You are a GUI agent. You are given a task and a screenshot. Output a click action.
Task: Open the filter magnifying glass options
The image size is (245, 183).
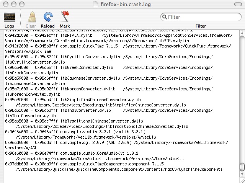pyautogui.click(x=165, y=17)
